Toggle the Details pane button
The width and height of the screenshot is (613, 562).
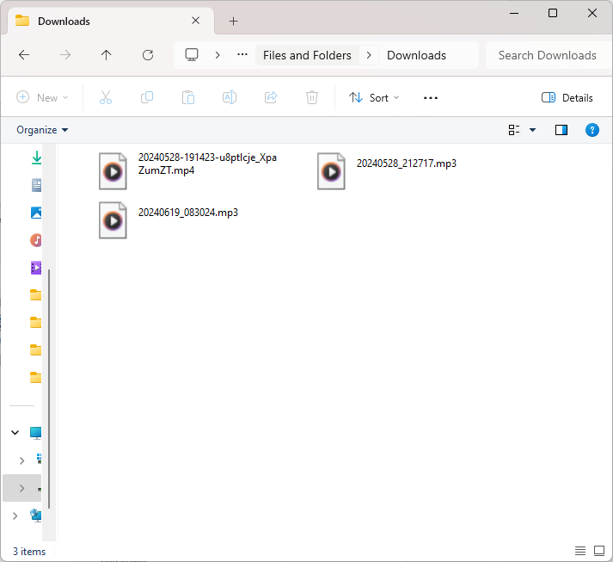(567, 97)
